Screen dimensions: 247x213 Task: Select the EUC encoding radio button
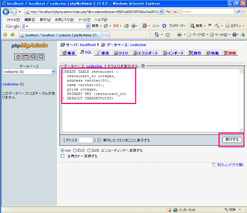(75, 150)
